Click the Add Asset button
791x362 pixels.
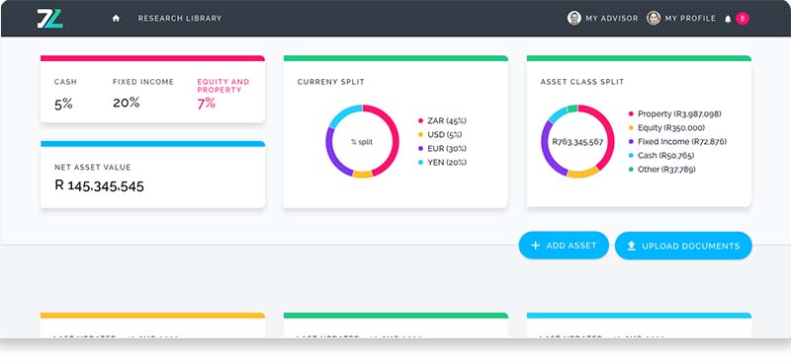coord(564,246)
